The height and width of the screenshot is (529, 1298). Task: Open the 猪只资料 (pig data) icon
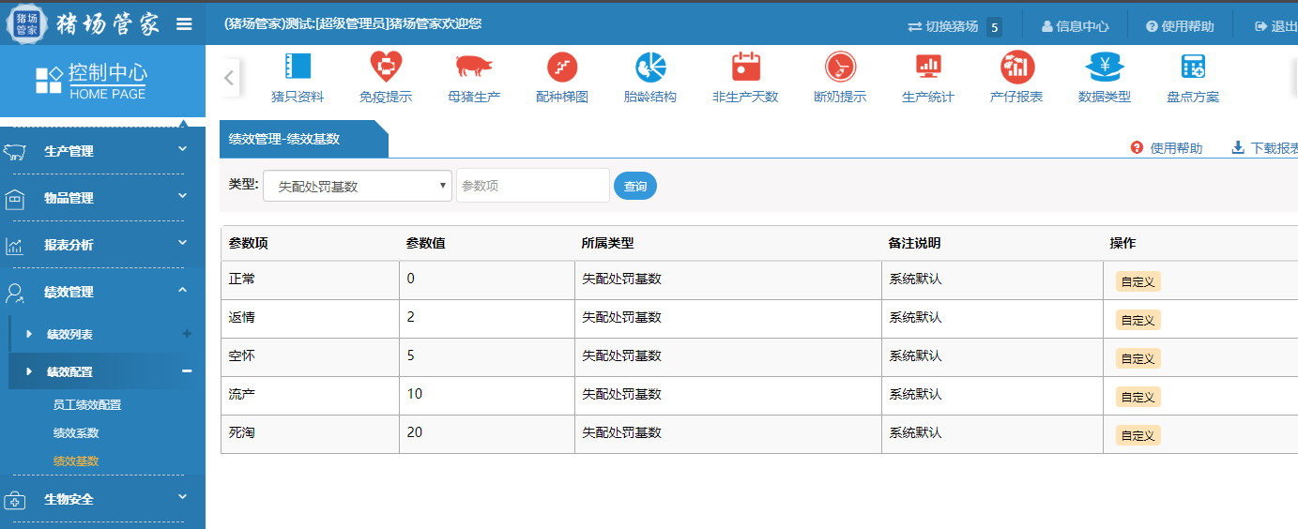(x=298, y=67)
